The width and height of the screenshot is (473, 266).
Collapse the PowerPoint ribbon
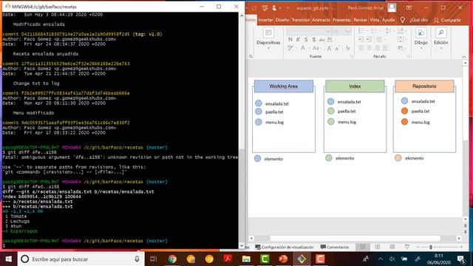click(x=464, y=56)
